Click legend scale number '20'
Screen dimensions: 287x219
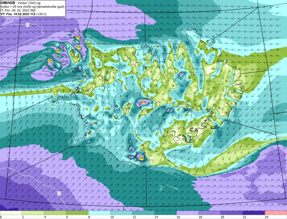[x=222, y=217]
